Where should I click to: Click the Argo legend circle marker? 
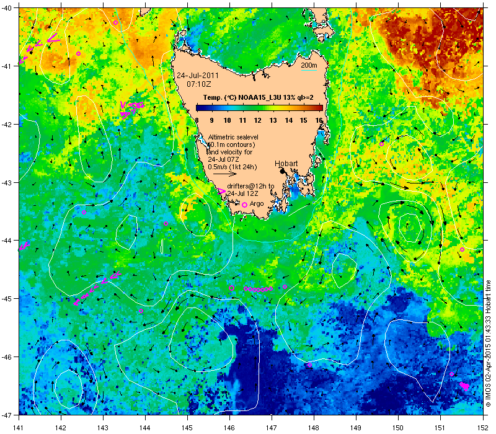244,205
